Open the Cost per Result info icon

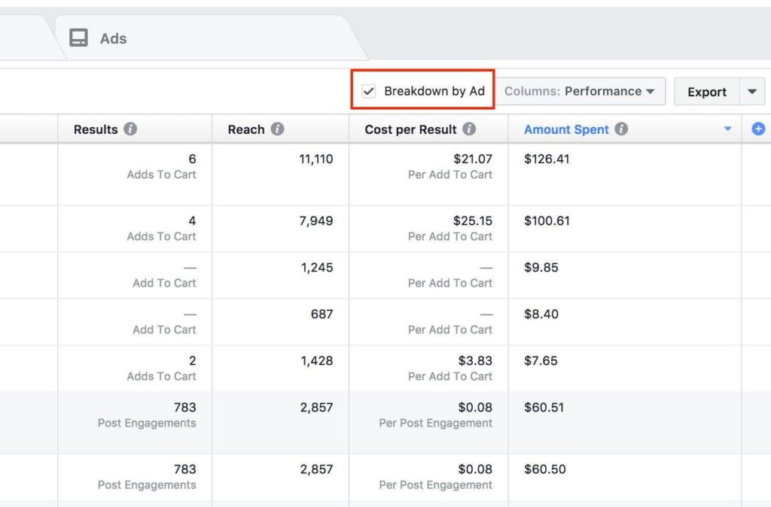469,129
